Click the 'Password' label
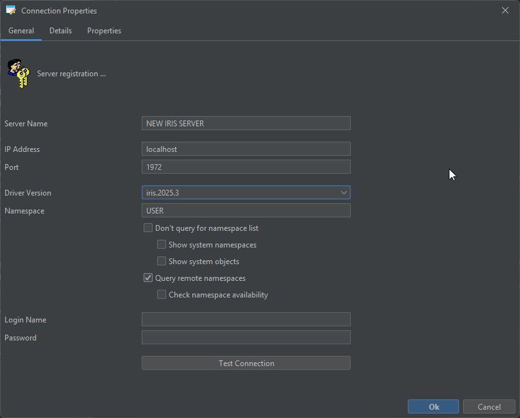This screenshot has height=418, width=520. click(x=21, y=338)
